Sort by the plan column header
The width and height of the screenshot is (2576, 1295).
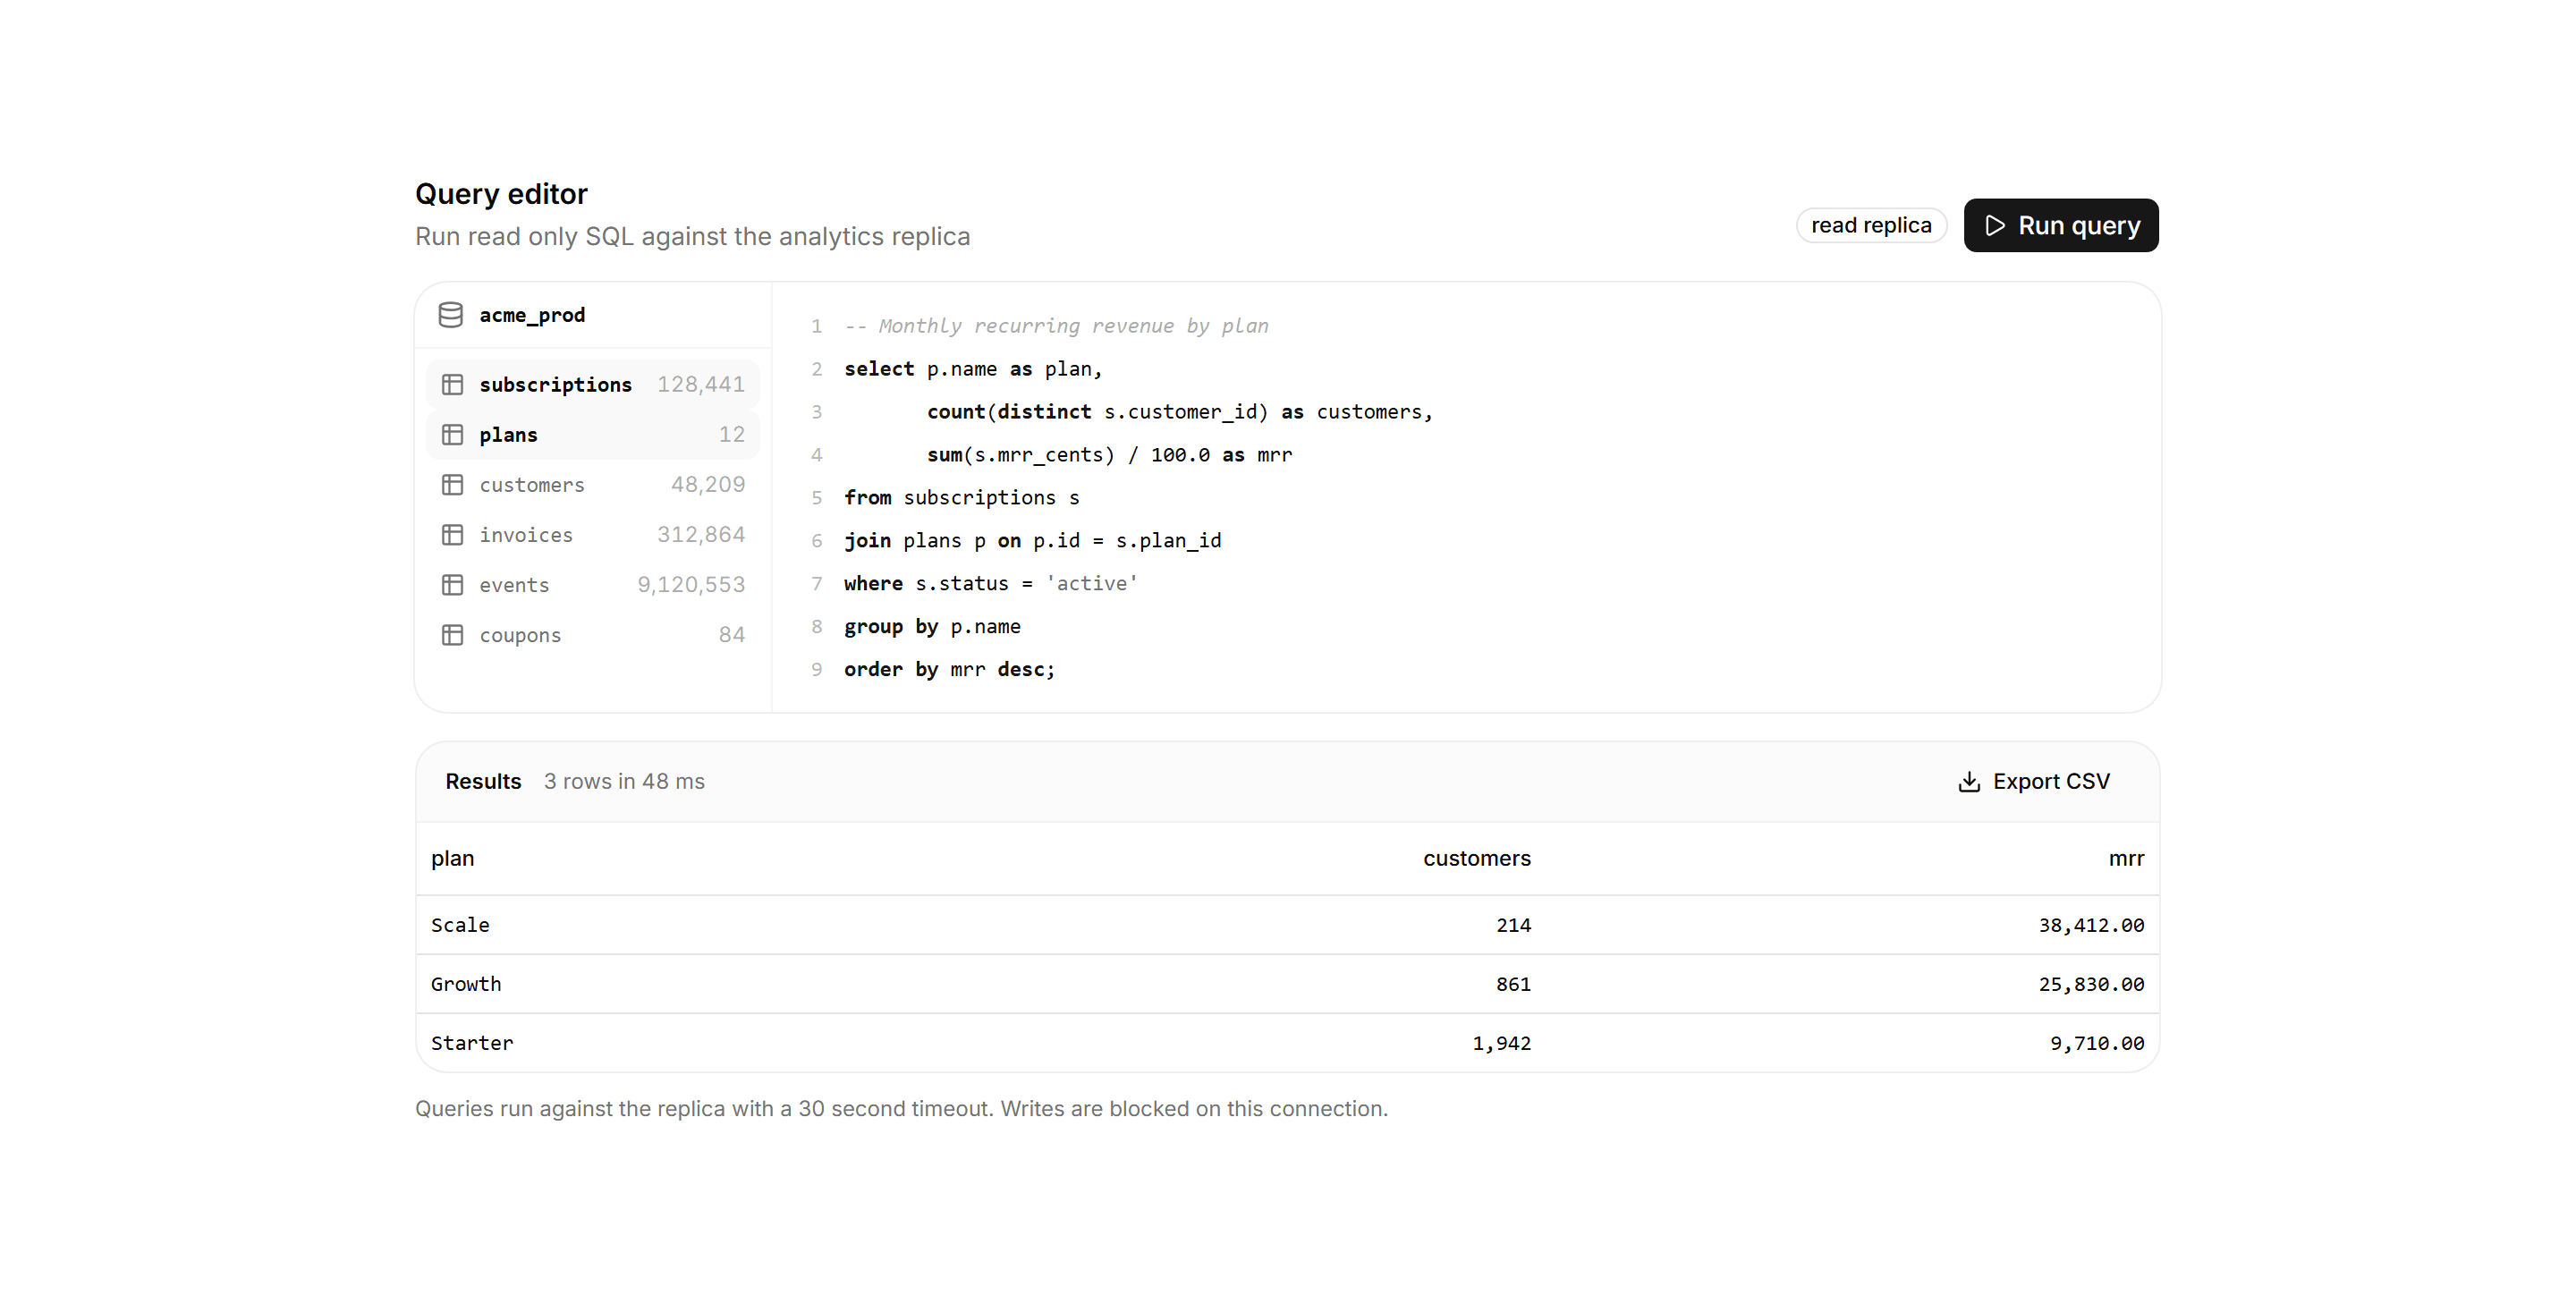tap(452, 859)
